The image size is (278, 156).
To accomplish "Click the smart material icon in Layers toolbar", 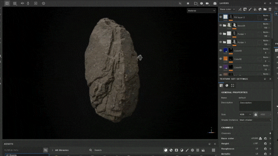I will point(260,9).
